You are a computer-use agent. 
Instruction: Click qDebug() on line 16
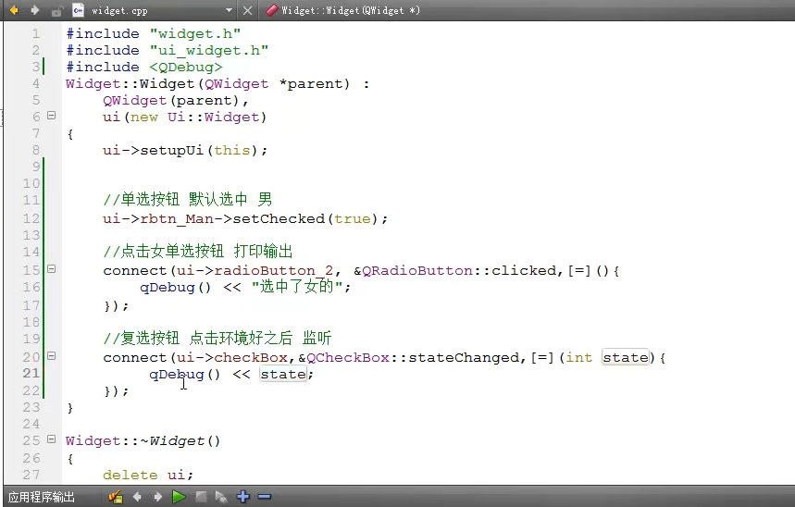tap(176, 287)
